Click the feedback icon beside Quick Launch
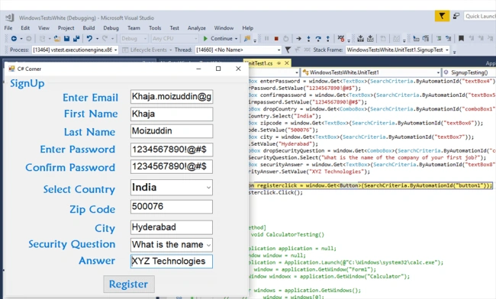 (x=456, y=16)
